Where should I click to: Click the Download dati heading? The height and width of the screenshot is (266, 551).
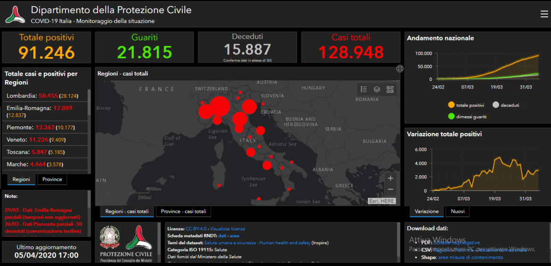427,228
